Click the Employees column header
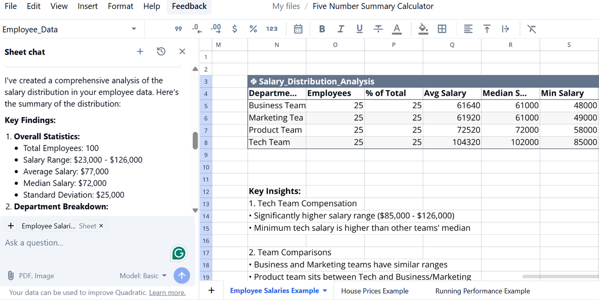The width and height of the screenshot is (599, 300). [335, 94]
